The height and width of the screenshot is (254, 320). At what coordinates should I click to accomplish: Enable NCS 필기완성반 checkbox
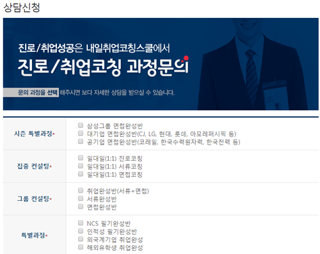pyautogui.click(x=81, y=223)
